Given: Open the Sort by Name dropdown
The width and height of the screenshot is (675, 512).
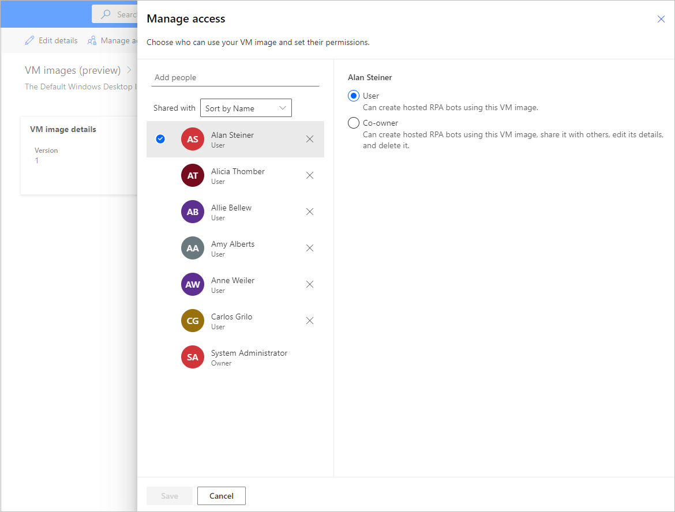Looking at the screenshot, I should pos(246,108).
